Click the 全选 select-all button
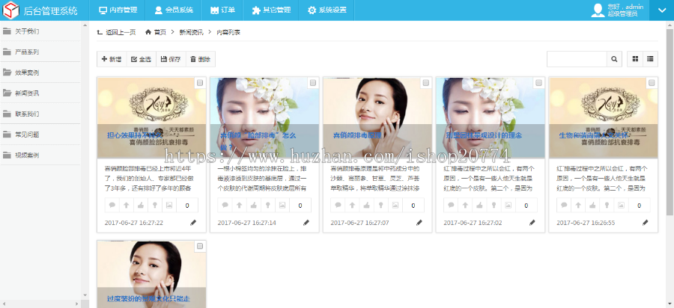This screenshot has height=308, width=674. tap(142, 59)
